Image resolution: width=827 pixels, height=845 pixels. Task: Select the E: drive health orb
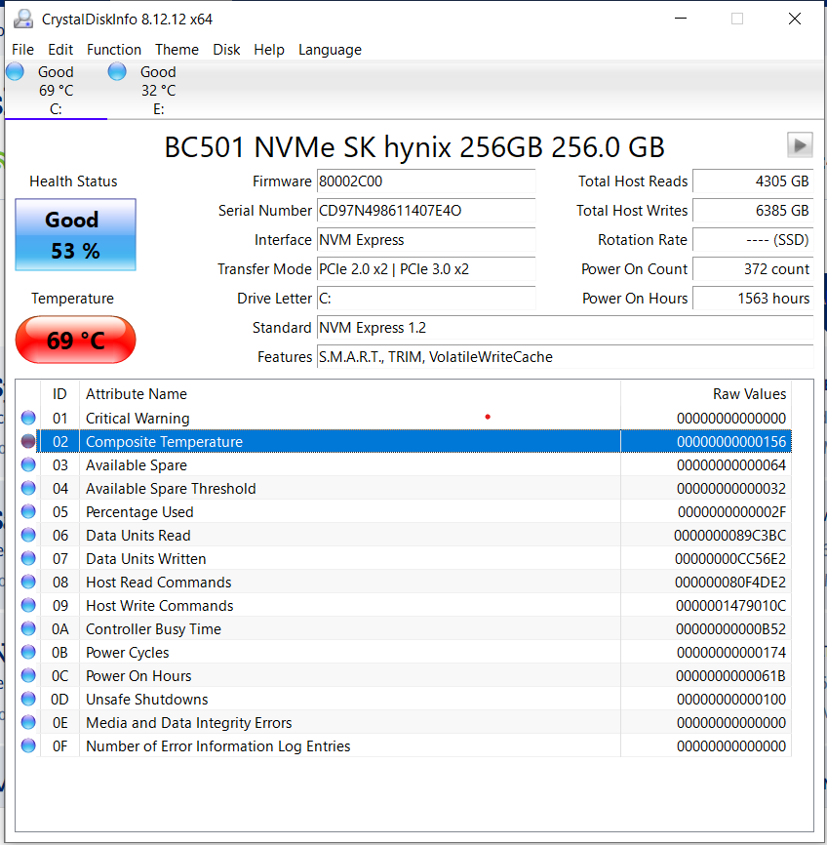point(118,71)
